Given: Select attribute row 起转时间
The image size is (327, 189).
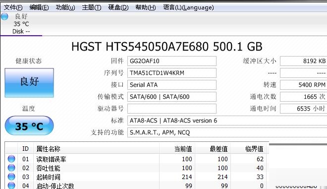Looking at the screenshot, I should pyautogui.click(x=137, y=177).
